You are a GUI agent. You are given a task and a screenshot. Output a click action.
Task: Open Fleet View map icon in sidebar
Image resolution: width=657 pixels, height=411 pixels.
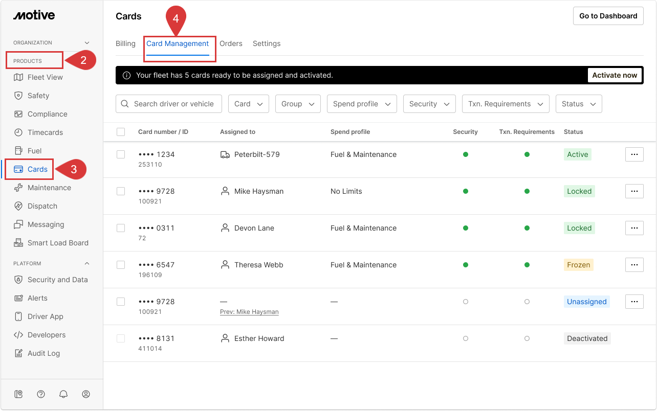click(x=18, y=77)
